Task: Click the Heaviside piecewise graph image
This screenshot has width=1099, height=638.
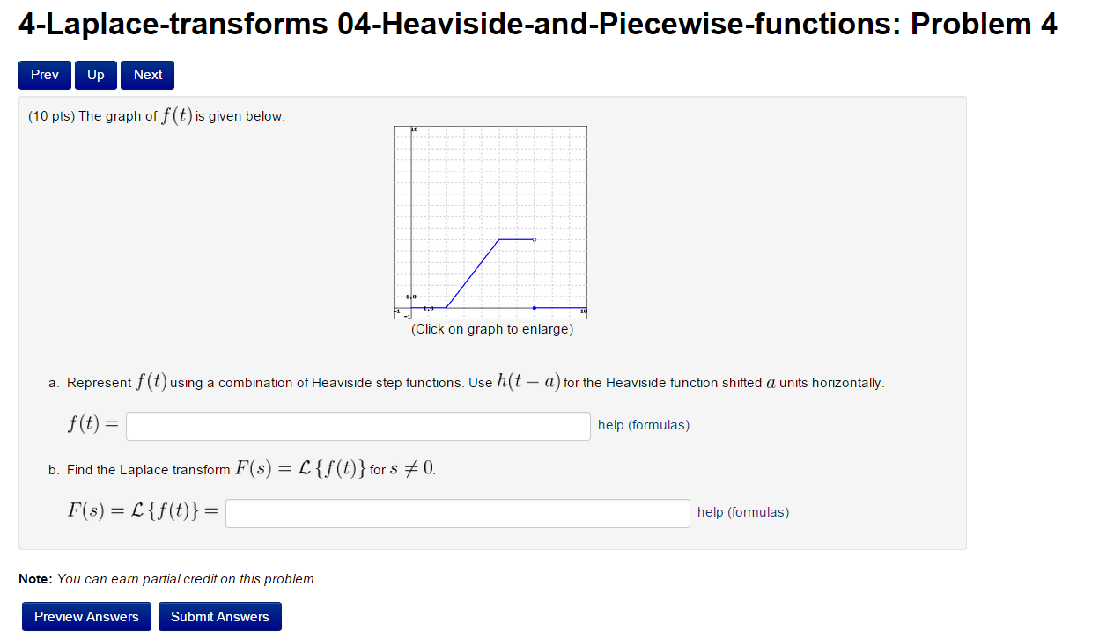Action: pos(490,222)
